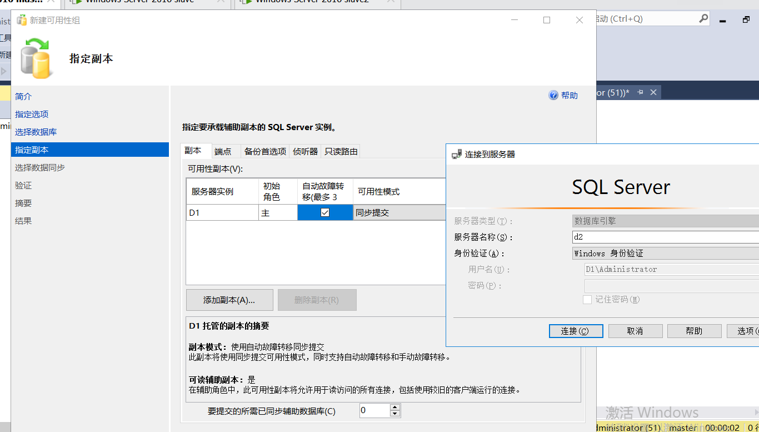
Task: Click 选项 button in connect dialog
Action: (x=743, y=331)
